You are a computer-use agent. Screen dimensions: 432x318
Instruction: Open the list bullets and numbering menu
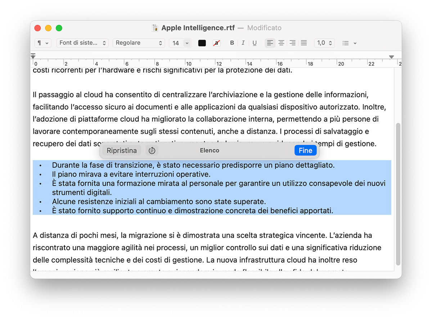(x=349, y=43)
